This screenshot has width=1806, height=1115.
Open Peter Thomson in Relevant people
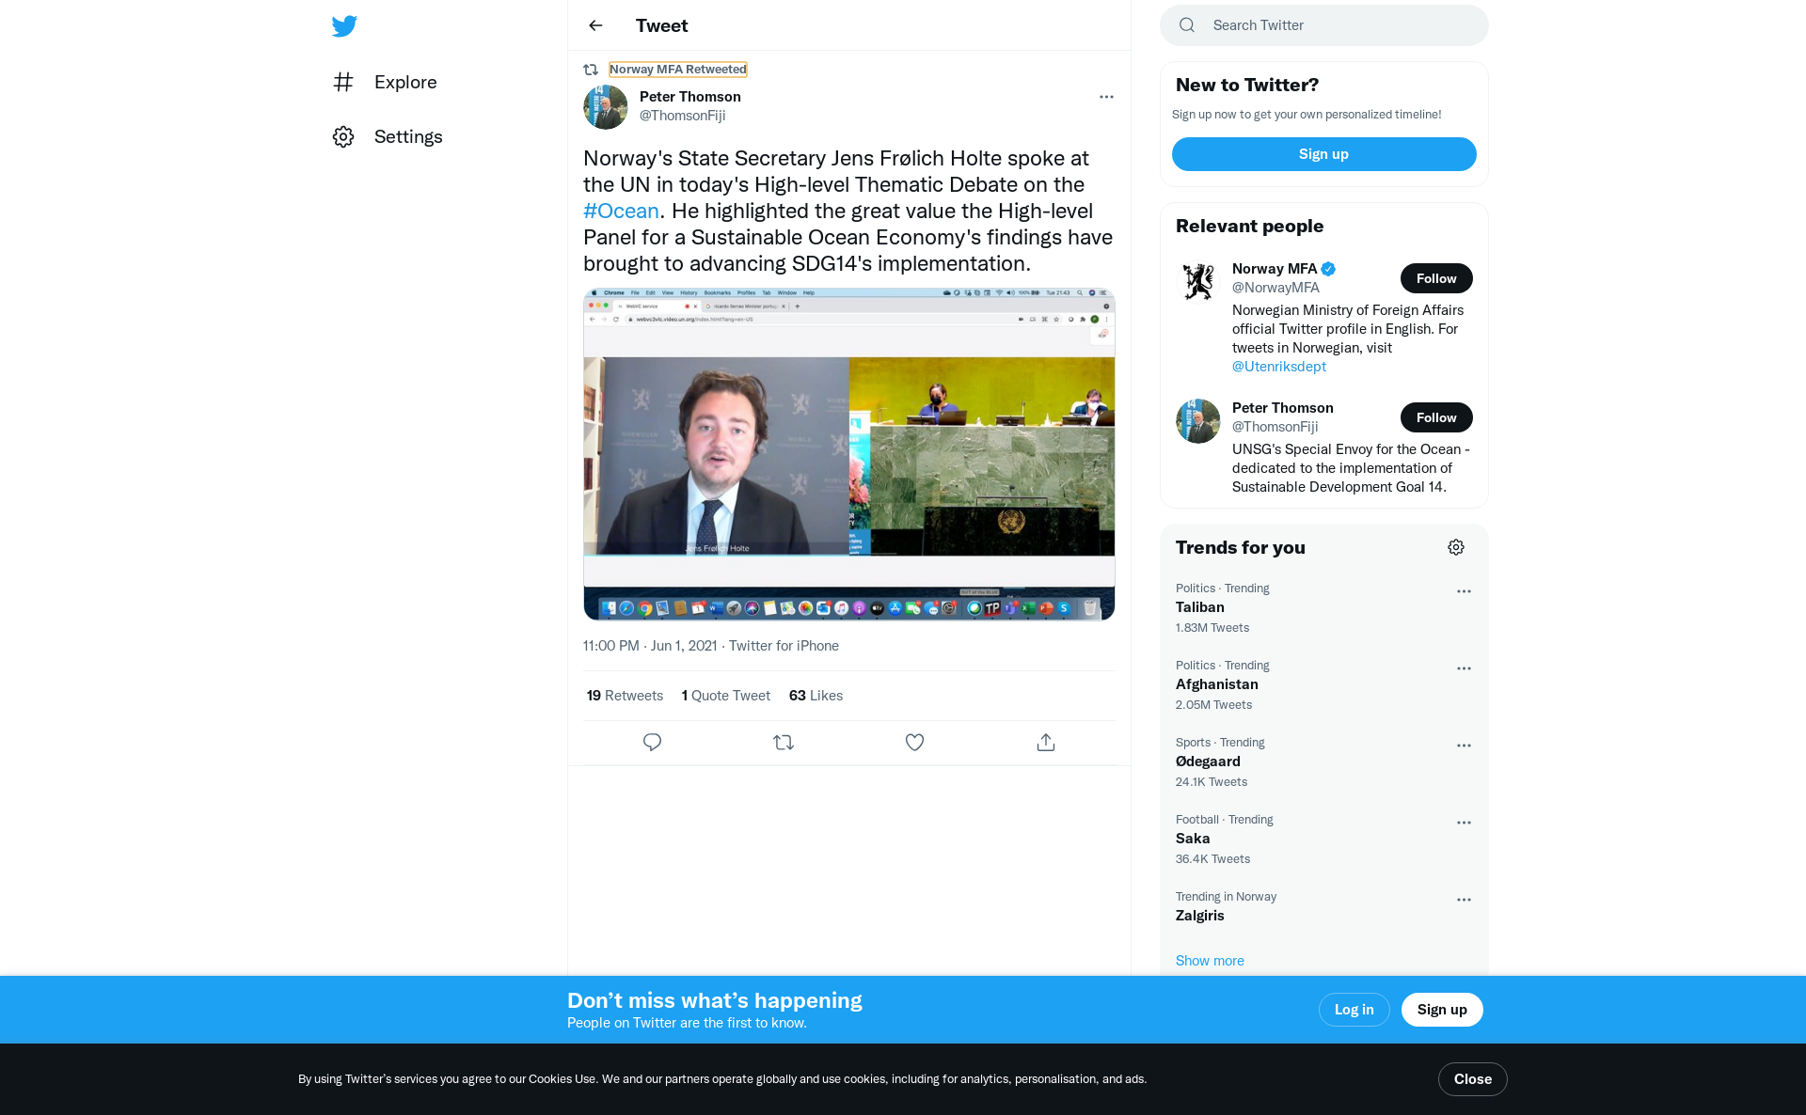1283,408
